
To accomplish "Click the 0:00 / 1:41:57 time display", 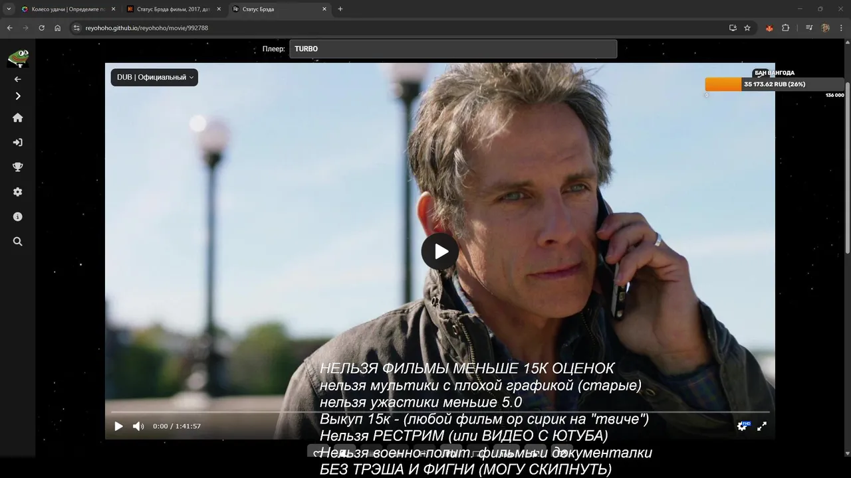I will tap(177, 426).
